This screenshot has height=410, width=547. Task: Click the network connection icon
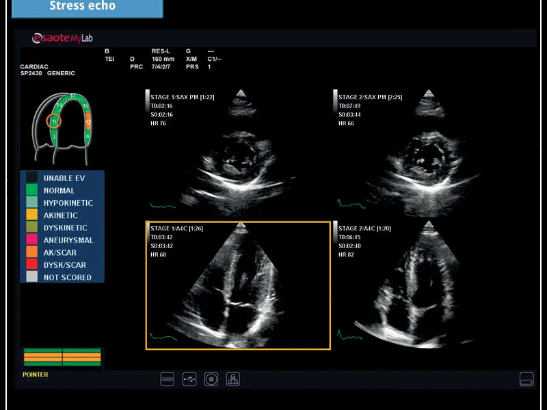click(232, 379)
